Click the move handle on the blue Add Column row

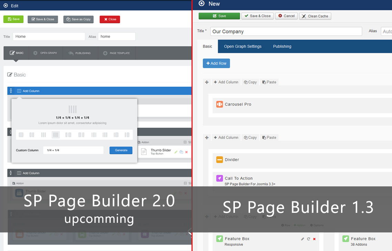point(11,91)
